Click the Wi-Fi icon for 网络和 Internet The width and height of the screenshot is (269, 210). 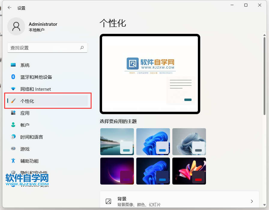13,89
